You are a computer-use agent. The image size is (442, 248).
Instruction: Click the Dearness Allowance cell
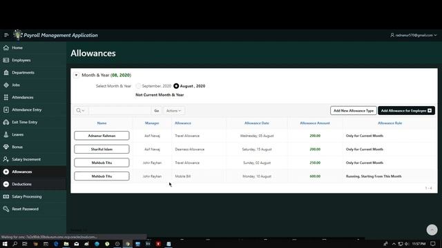coord(190,149)
